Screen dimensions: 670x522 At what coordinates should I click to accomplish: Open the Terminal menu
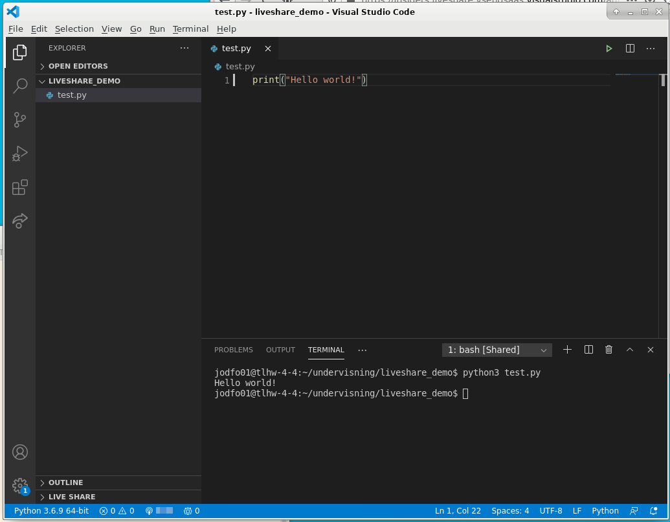point(190,28)
